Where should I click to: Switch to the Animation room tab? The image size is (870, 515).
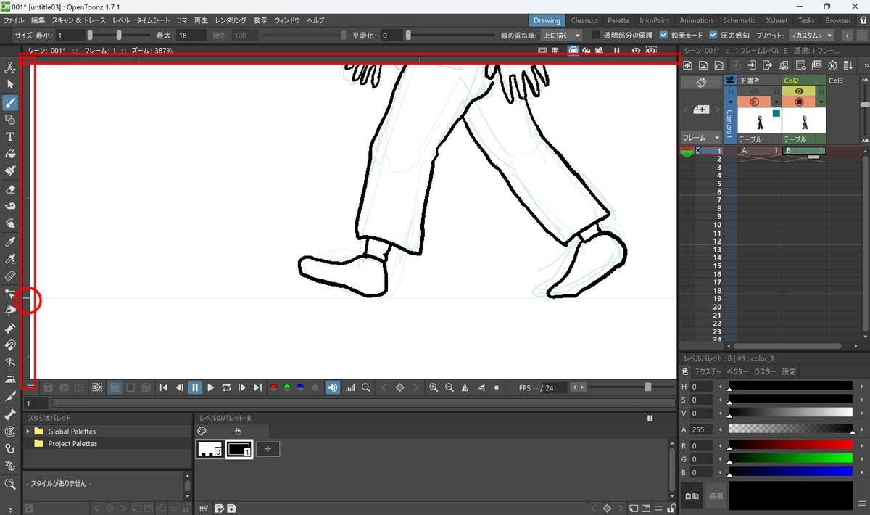point(697,20)
